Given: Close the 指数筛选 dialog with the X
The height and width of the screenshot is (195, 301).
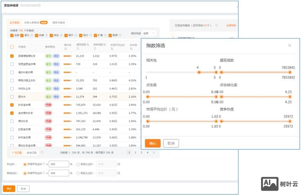Looking at the screenshot, I should pyautogui.click(x=290, y=46).
